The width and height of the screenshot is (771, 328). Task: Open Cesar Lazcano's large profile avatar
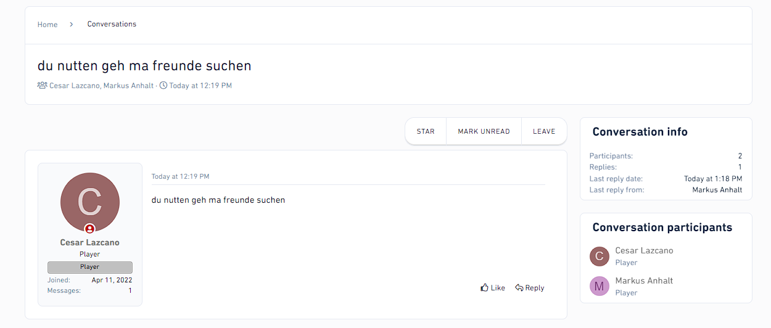(90, 202)
